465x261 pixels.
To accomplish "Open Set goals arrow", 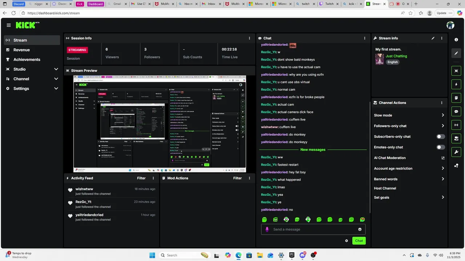I will coord(443,197).
